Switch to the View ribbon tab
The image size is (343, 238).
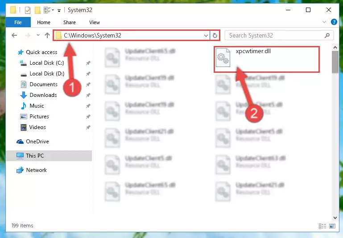click(95, 22)
